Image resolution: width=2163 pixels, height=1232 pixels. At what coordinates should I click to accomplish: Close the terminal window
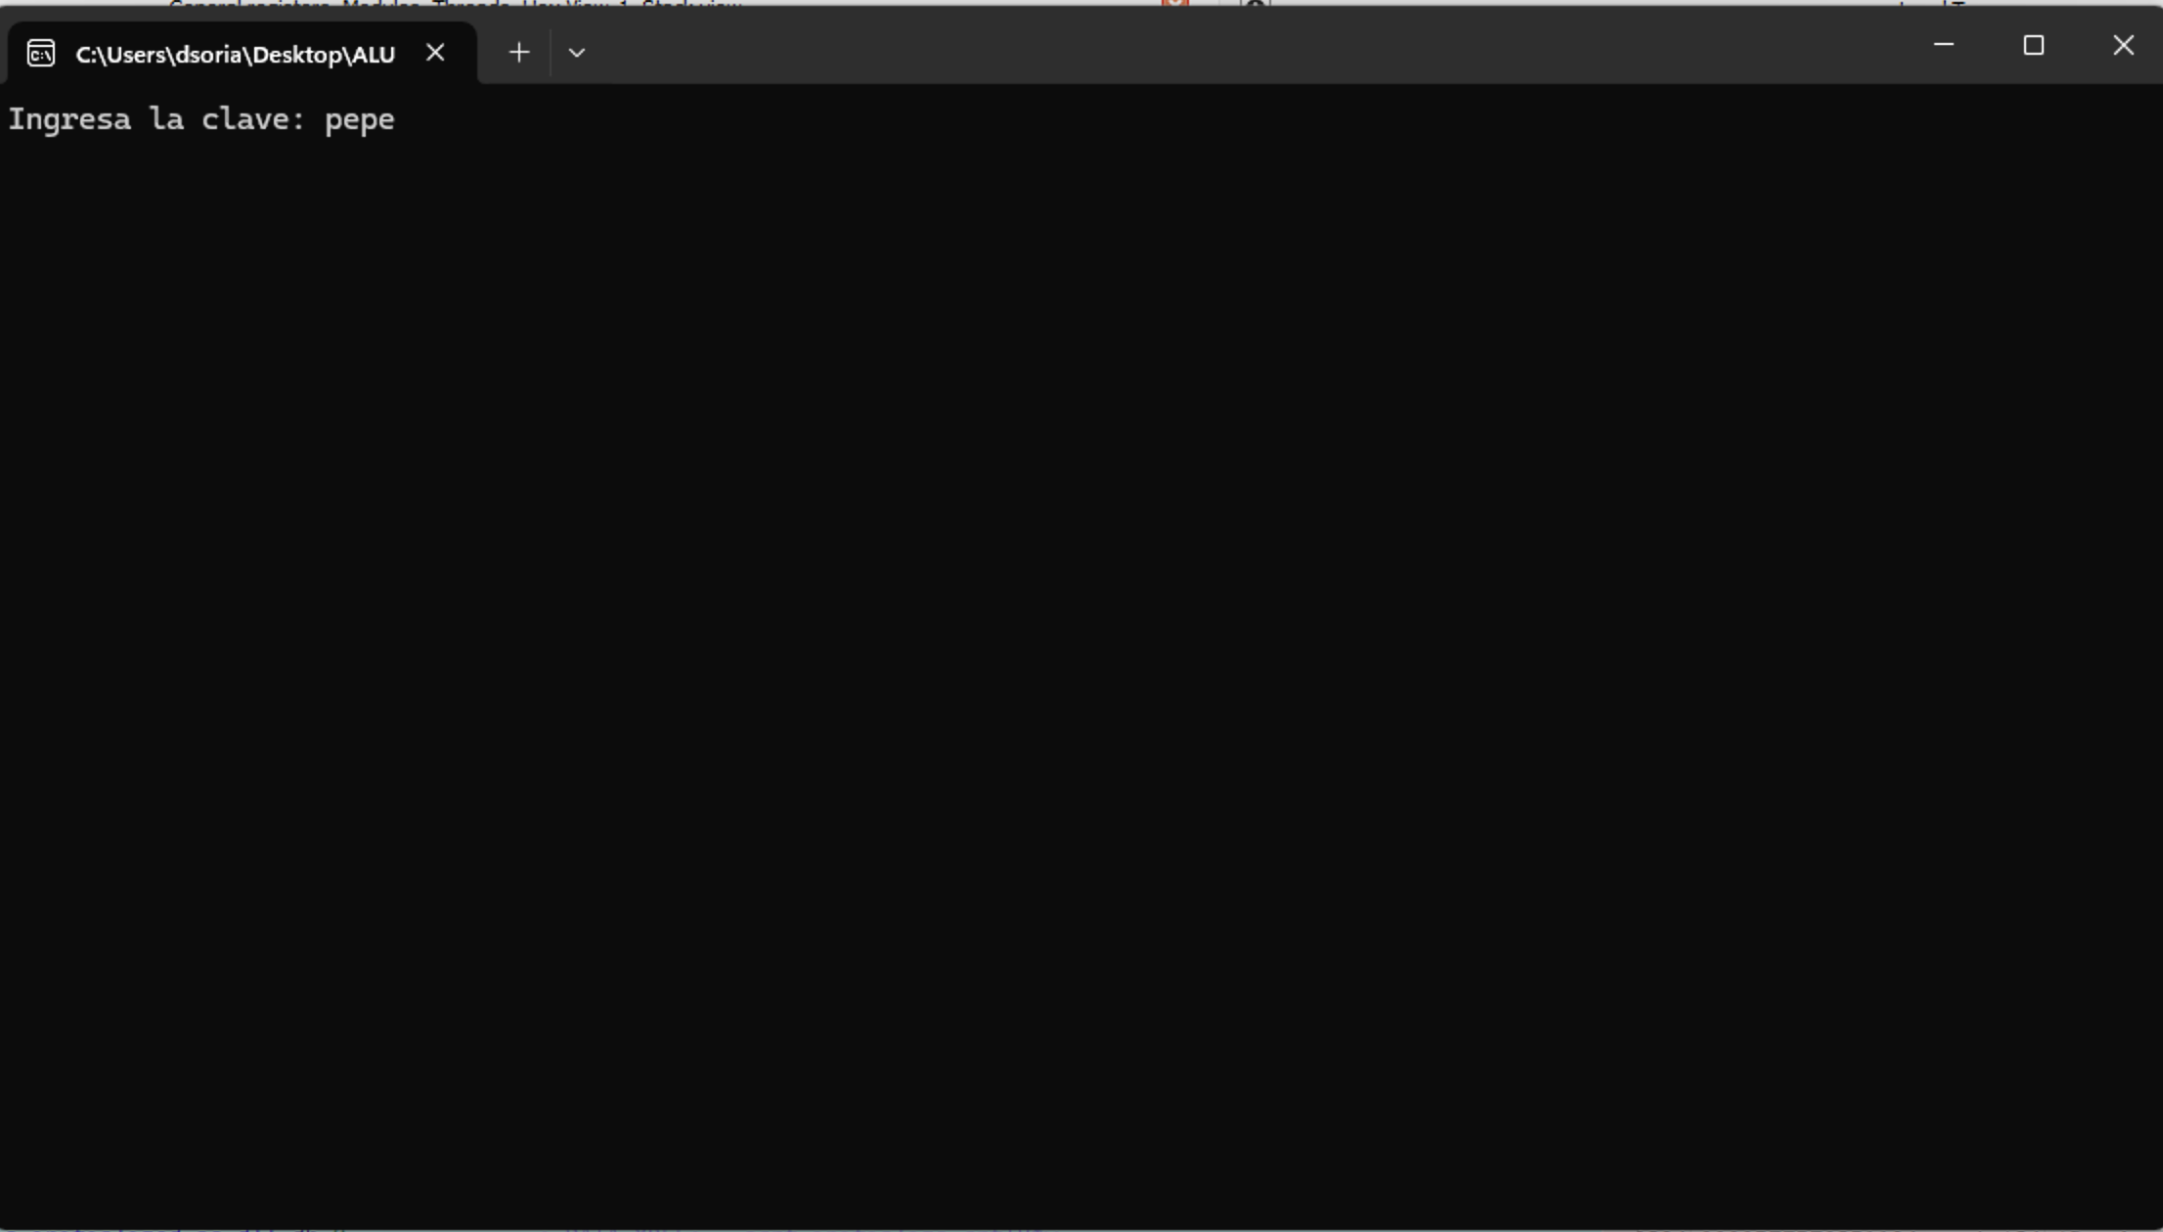pyautogui.click(x=2123, y=45)
